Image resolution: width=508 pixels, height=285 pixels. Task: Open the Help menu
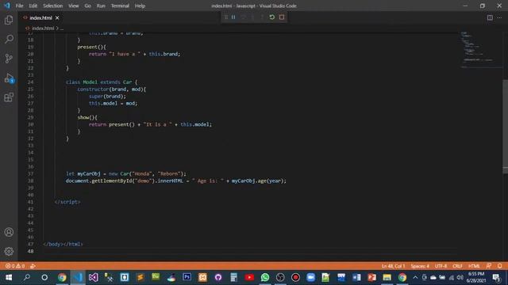tap(140, 6)
